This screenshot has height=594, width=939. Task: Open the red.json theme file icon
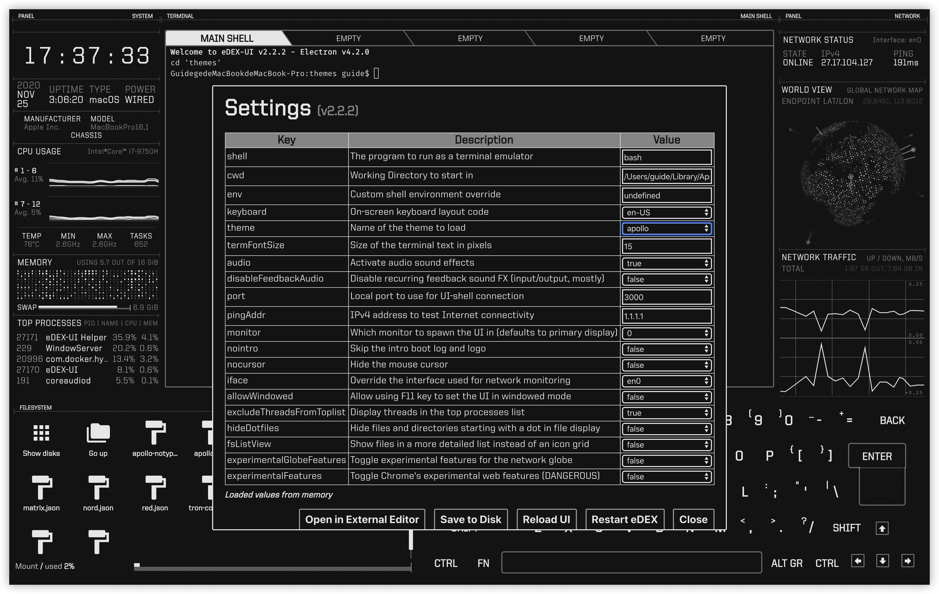[x=155, y=488]
